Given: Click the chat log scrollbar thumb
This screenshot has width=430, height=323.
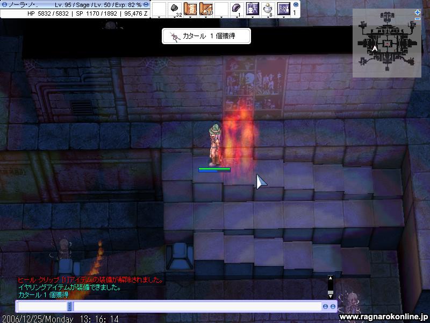Looking at the screenshot, I should click(x=331, y=292).
